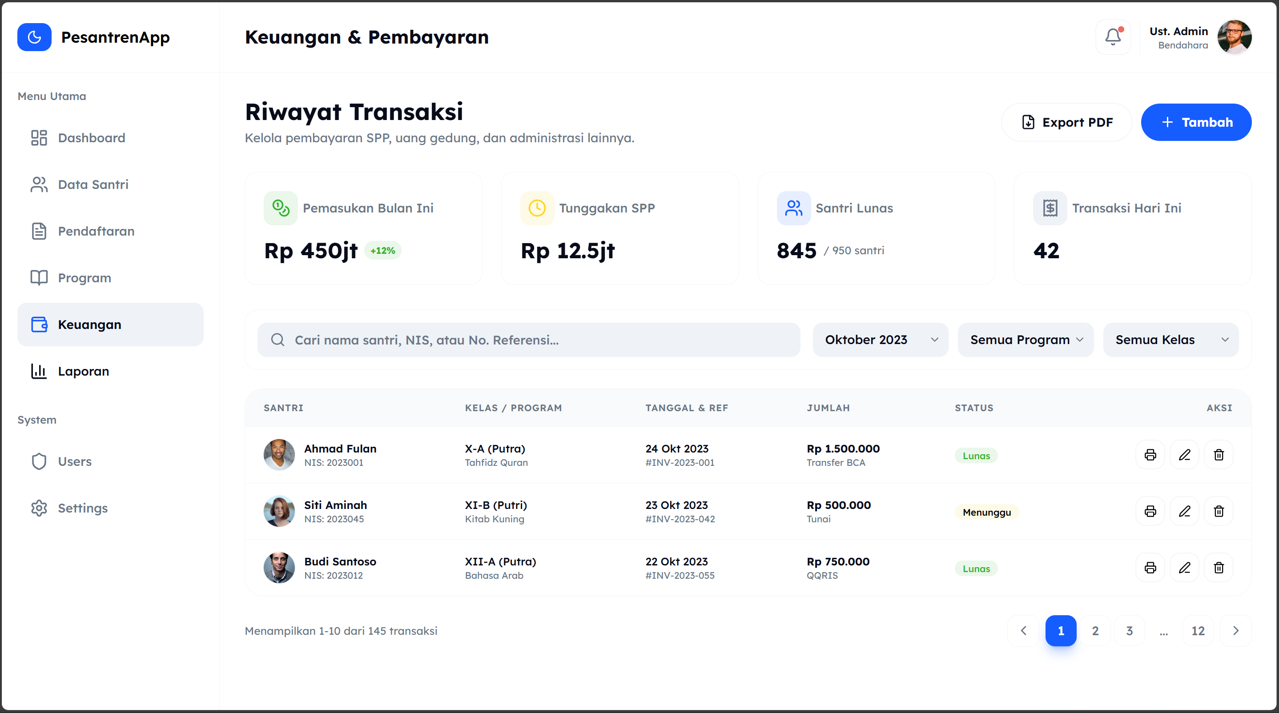
Task: Edit Ahmad Fulan's payment entry
Action: (x=1184, y=455)
